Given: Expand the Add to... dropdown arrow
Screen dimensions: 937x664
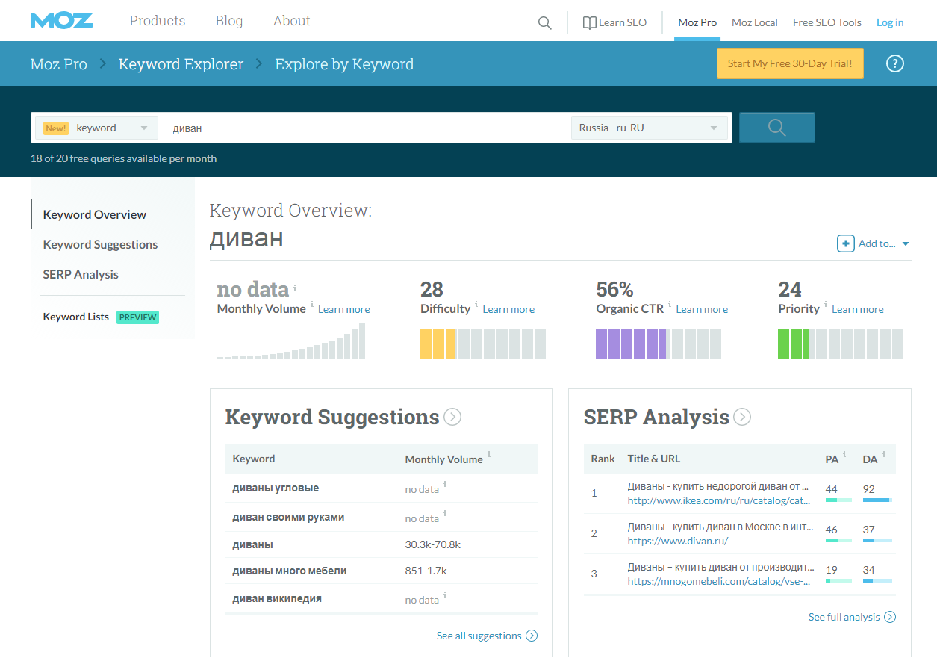Looking at the screenshot, I should [x=906, y=244].
